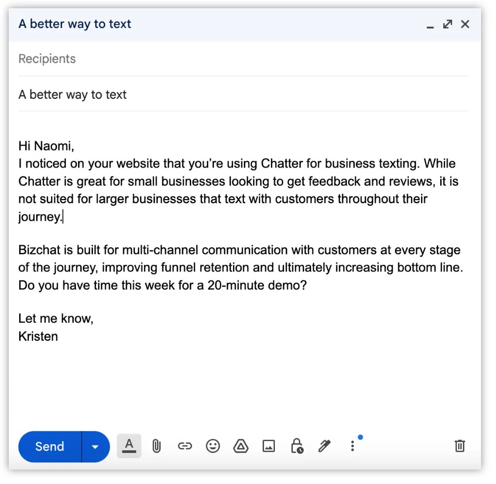Click the subject line field
Screen dimensions: 496x484
pyautogui.click(x=243, y=95)
